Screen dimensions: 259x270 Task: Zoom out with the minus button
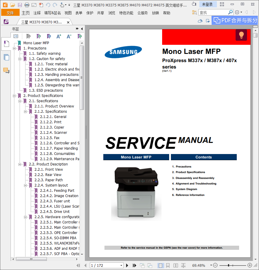pyautogui.click(x=215, y=265)
